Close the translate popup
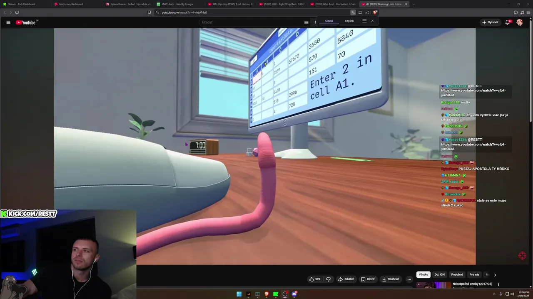Viewport: 533px width, 299px height. (372, 21)
